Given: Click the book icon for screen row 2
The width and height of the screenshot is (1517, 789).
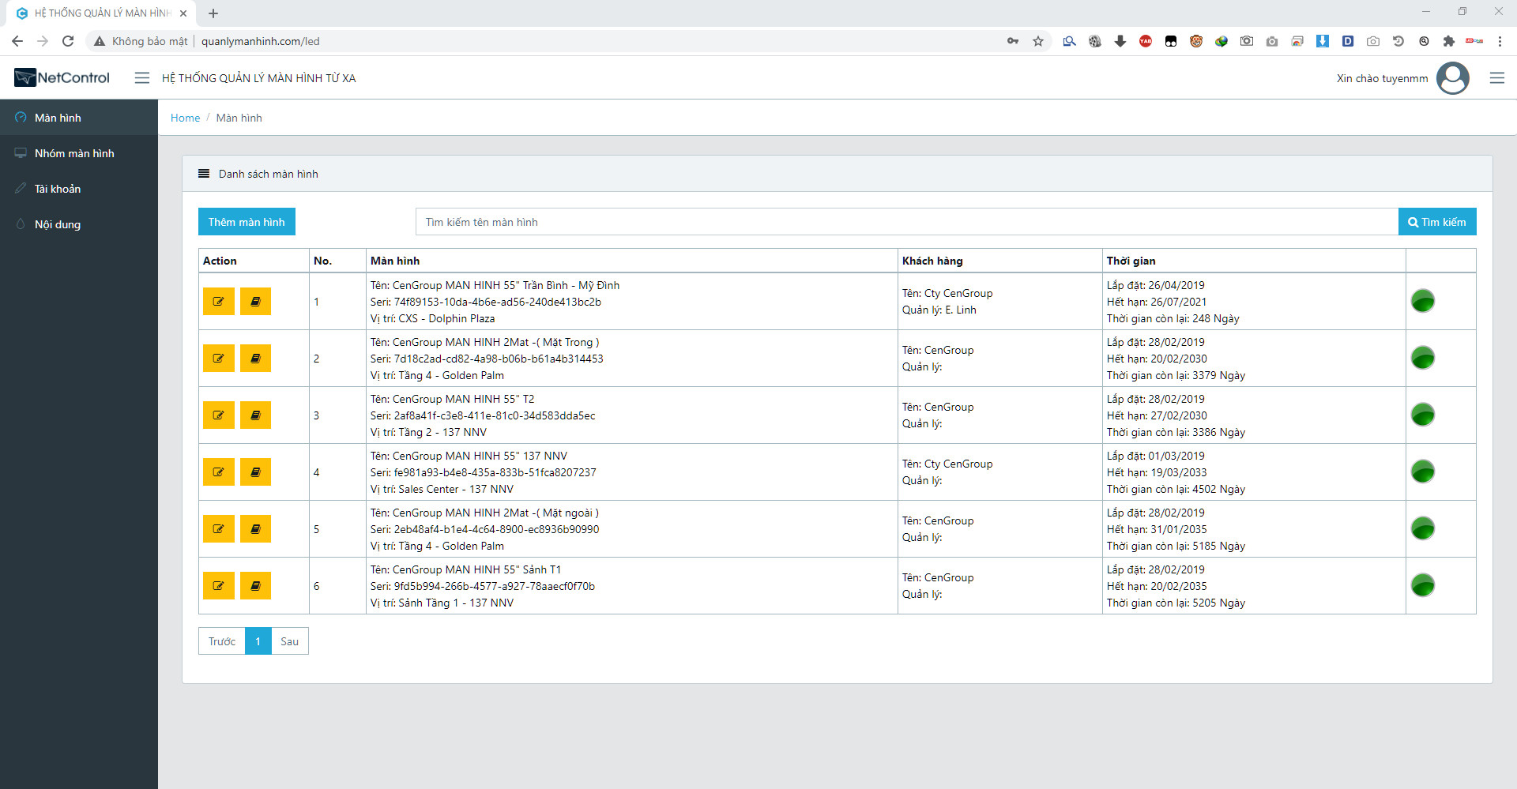Looking at the screenshot, I should pyautogui.click(x=255, y=359).
